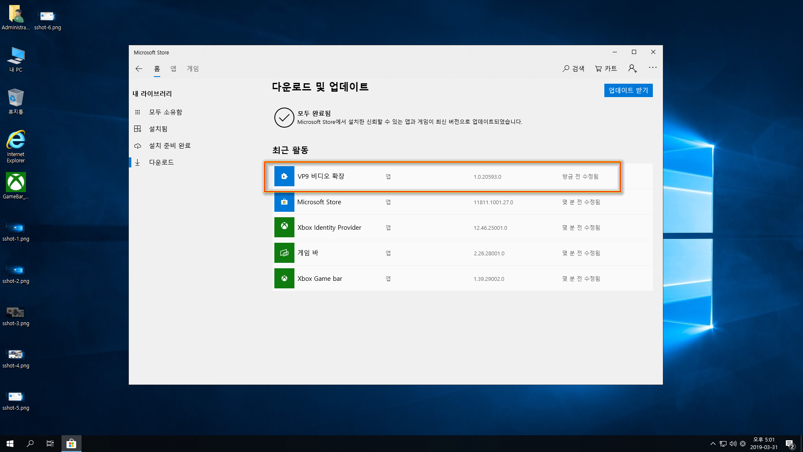The height and width of the screenshot is (452, 803).
Task: Open 설치 준비 완료 in the sidebar
Action: [x=170, y=146]
